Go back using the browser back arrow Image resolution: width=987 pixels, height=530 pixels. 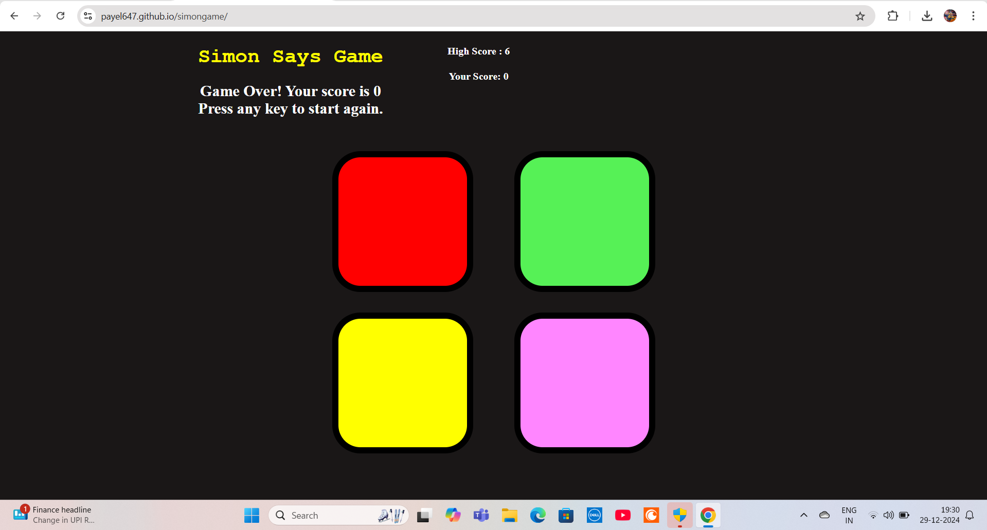(14, 16)
